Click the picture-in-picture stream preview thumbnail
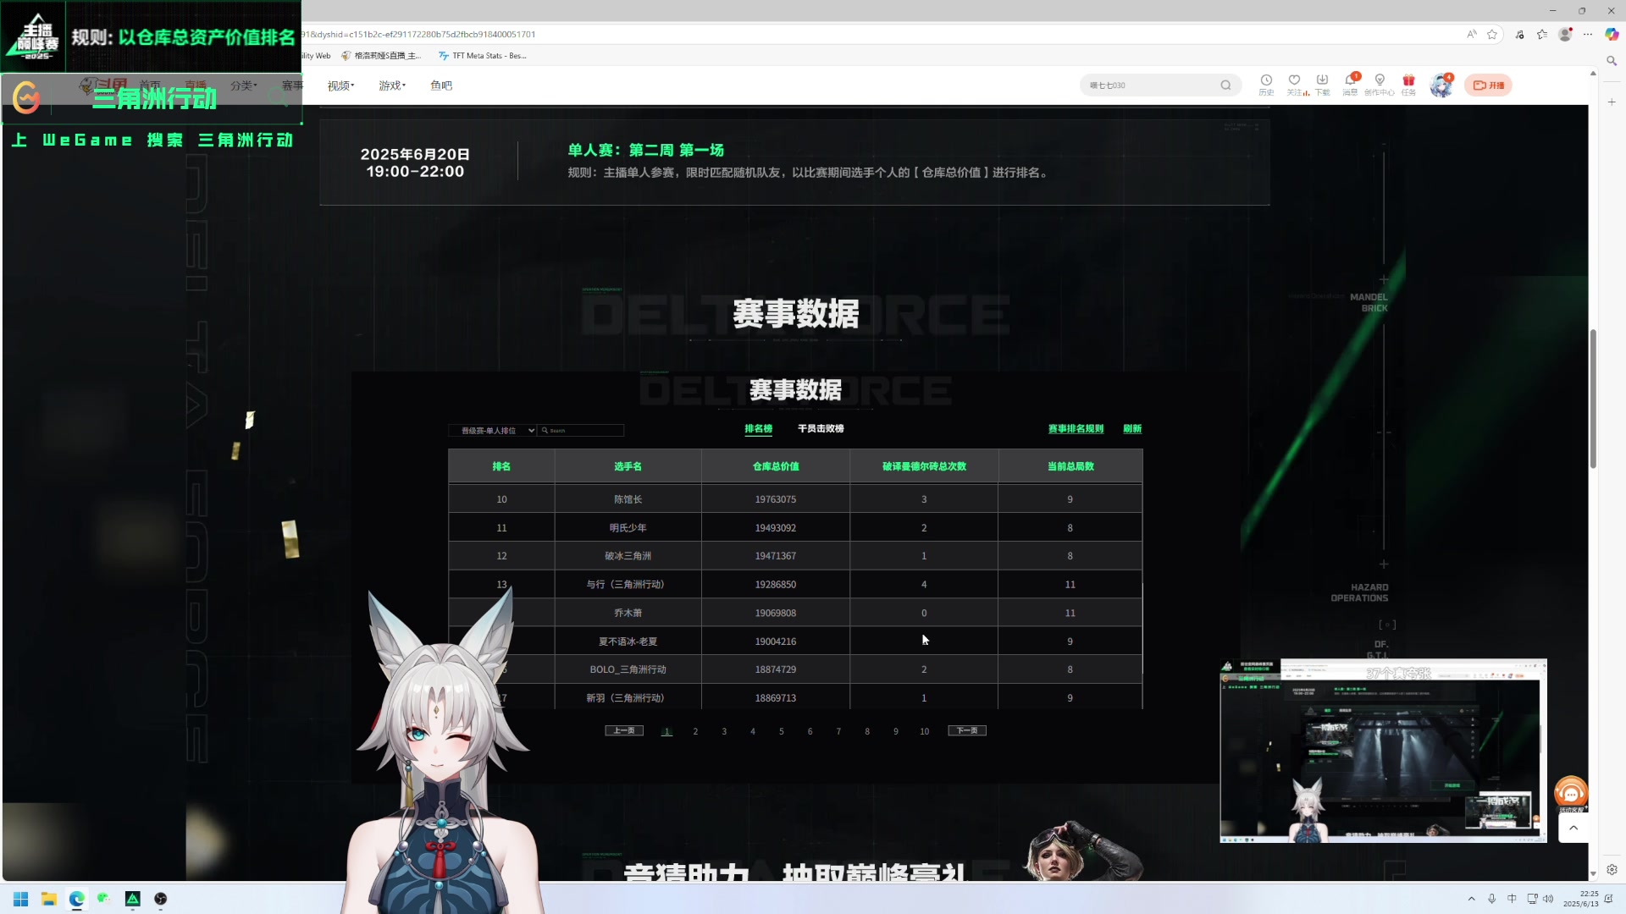Viewport: 1626px width, 914px height. [x=1383, y=751]
